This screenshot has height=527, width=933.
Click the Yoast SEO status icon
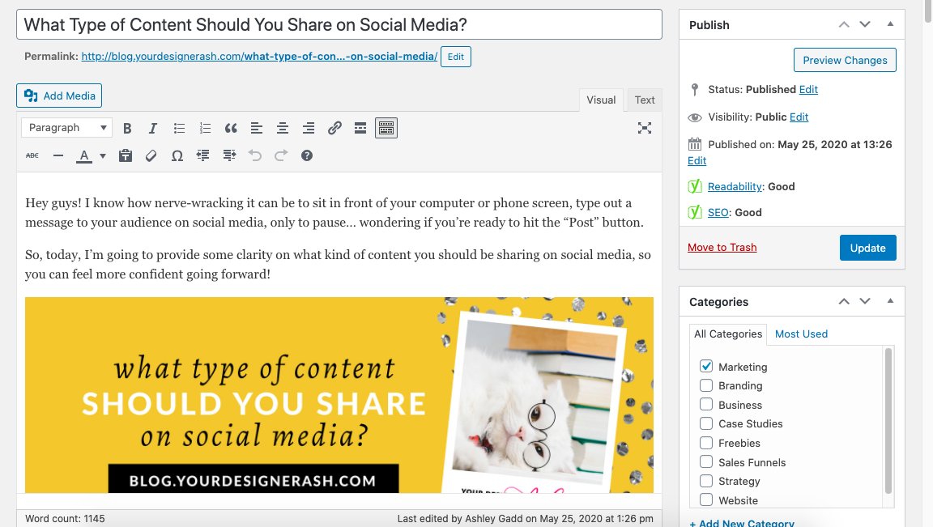695,212
